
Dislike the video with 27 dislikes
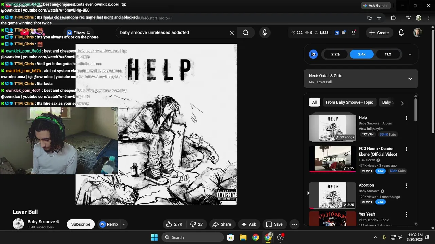pos(196,224)
